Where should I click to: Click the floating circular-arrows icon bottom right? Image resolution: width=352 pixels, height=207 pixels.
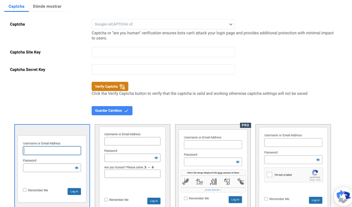343,196
